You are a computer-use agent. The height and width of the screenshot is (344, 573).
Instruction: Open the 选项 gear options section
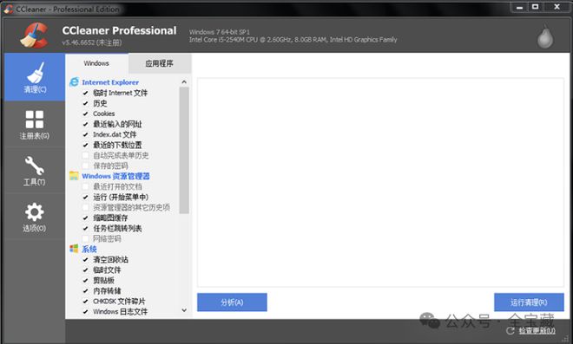pyautogui.click(x=35, y=217)
